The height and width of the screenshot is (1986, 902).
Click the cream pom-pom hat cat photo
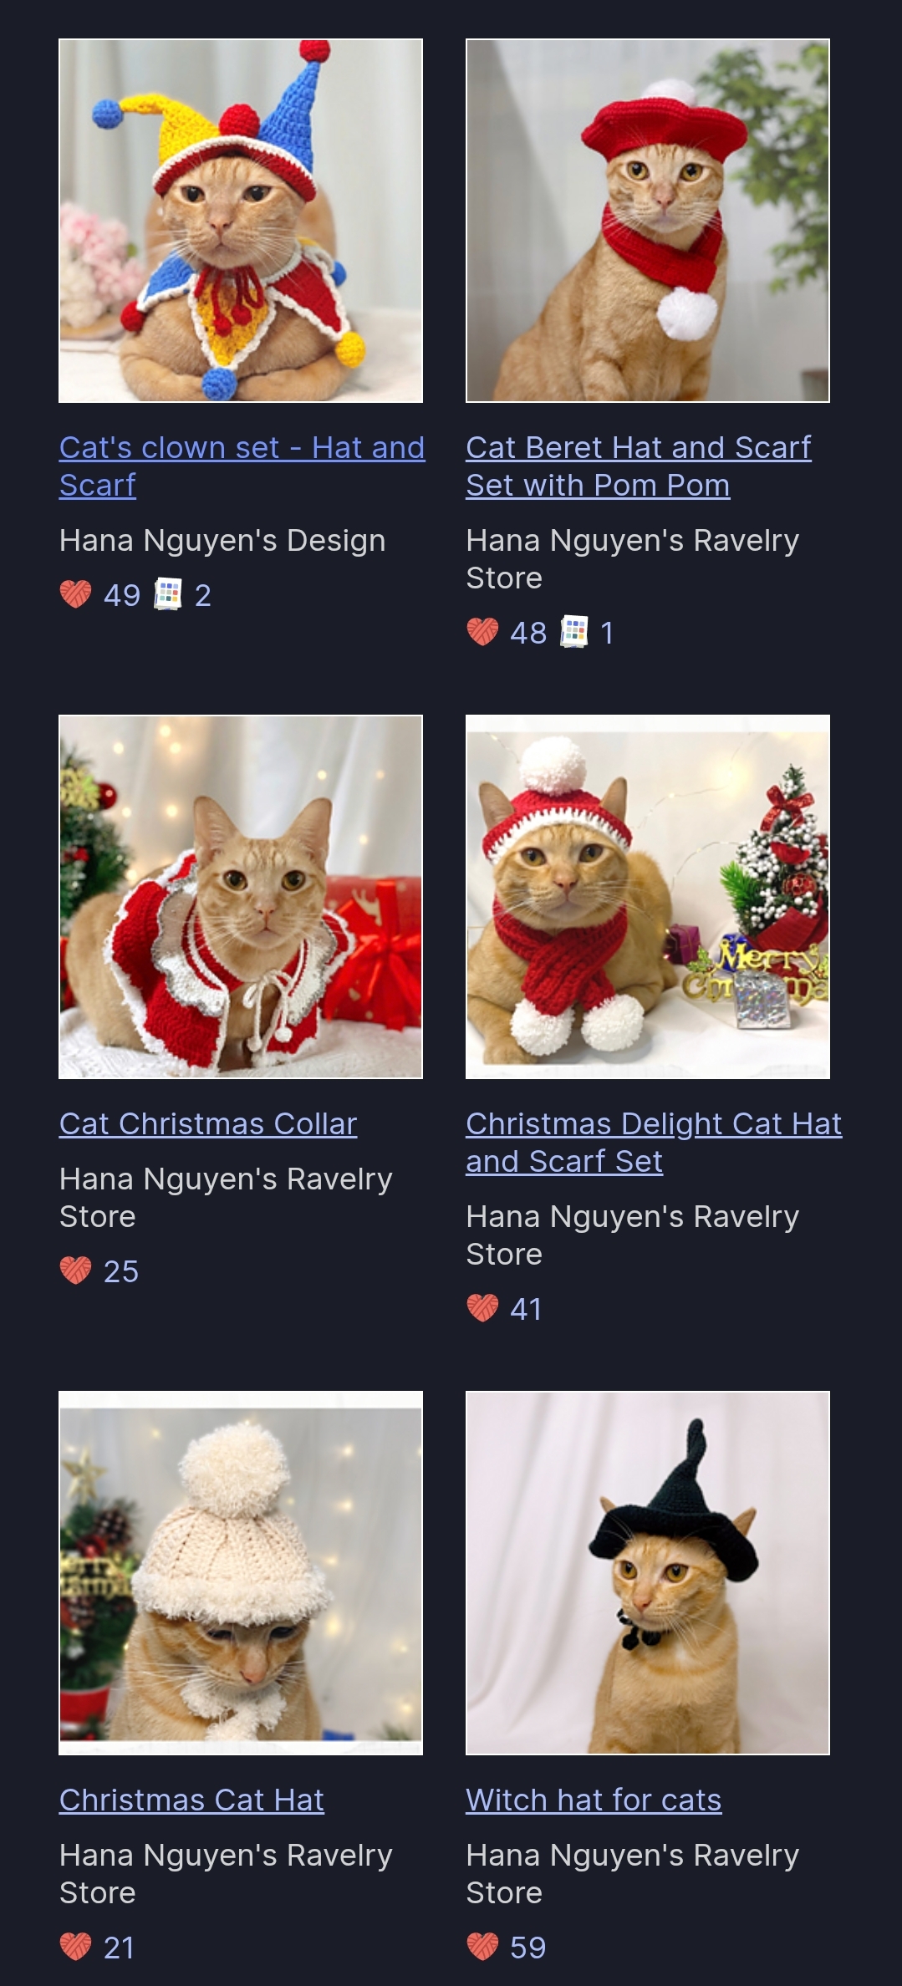(x=241, y=1573)
